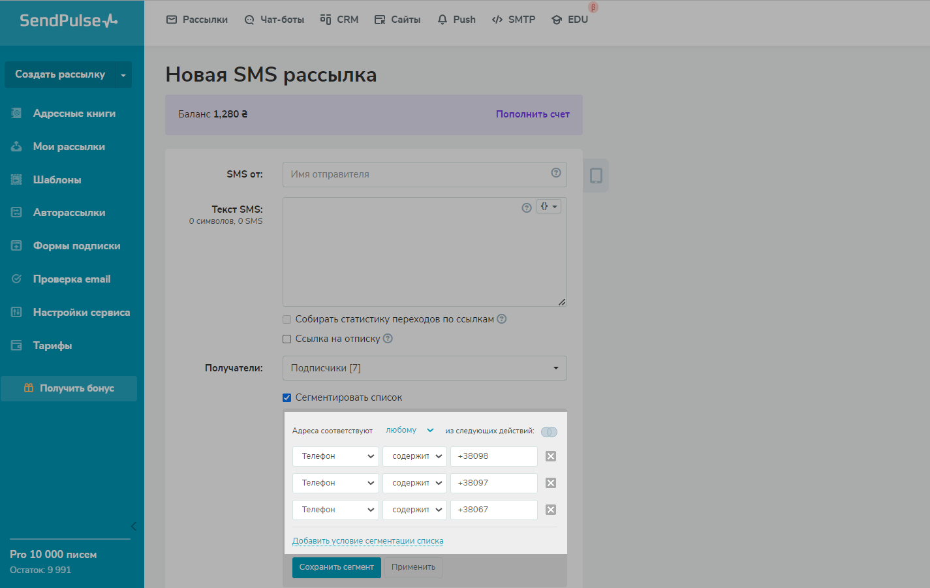Expand the recipients Подписчики dropdown
The height and width of the screenshot is (588, 930).
(424, 368)
